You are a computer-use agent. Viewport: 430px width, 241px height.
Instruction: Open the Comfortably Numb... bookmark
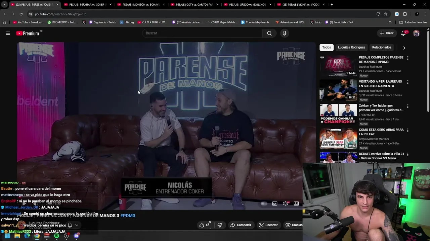pyautogui.click(x=256, y=22)
